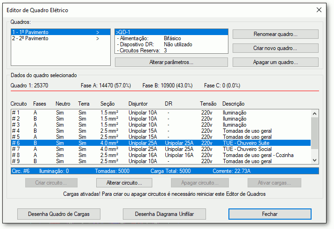
Task: Select 'Tomadas de uso geral - Cozinha' row
Action: 161,155
